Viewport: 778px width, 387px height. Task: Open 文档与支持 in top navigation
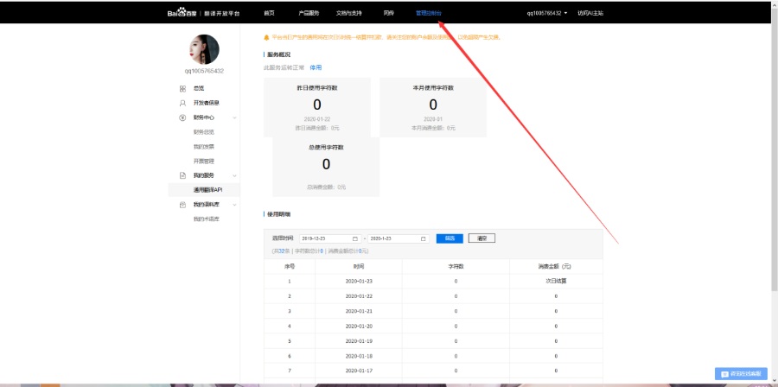349,13
